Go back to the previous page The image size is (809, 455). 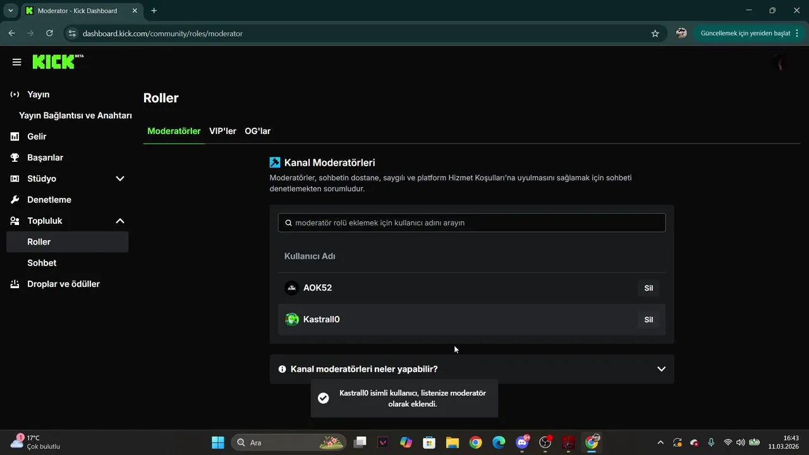pos(11,33)
